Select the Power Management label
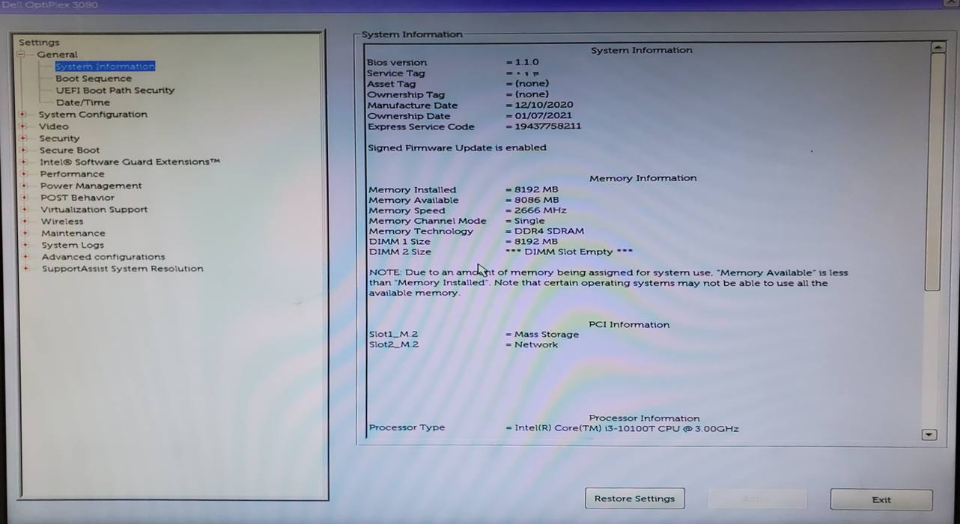 91,186
